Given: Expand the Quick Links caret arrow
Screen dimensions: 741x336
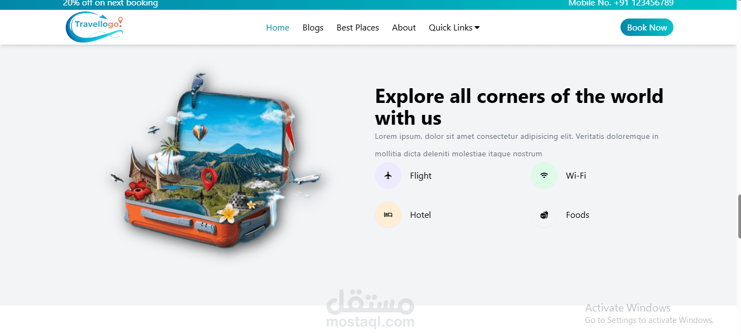Looking at the screenshot, I should tap(477, 28).
